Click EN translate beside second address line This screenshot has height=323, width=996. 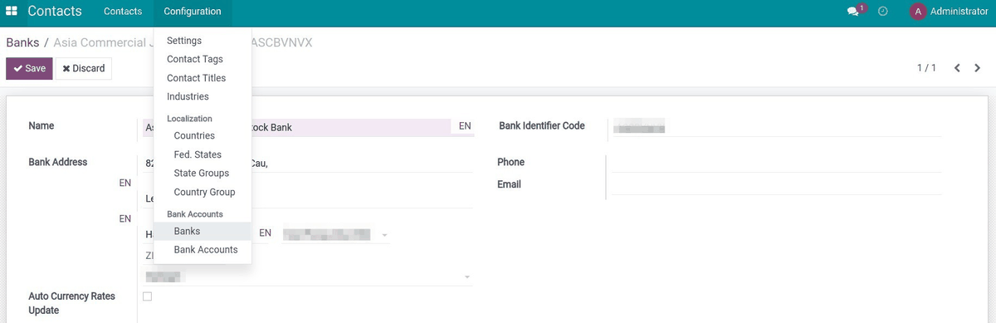click(125, 218)
